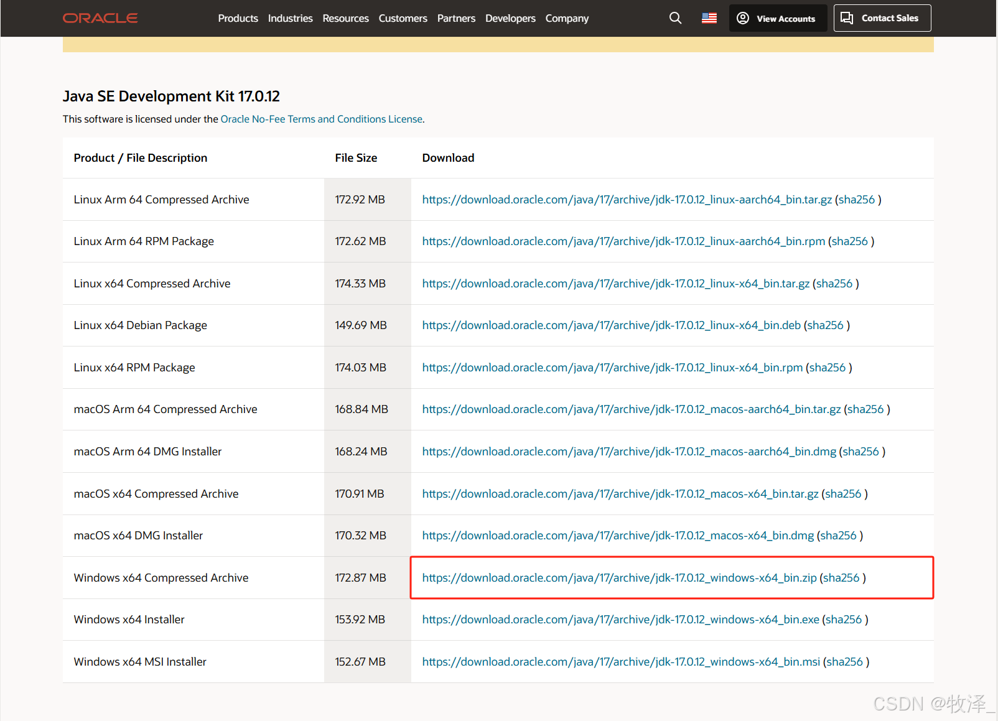Download the windows-x64_bin.zip link
Viewport: 998px width, 721px height.
point(619,578)
